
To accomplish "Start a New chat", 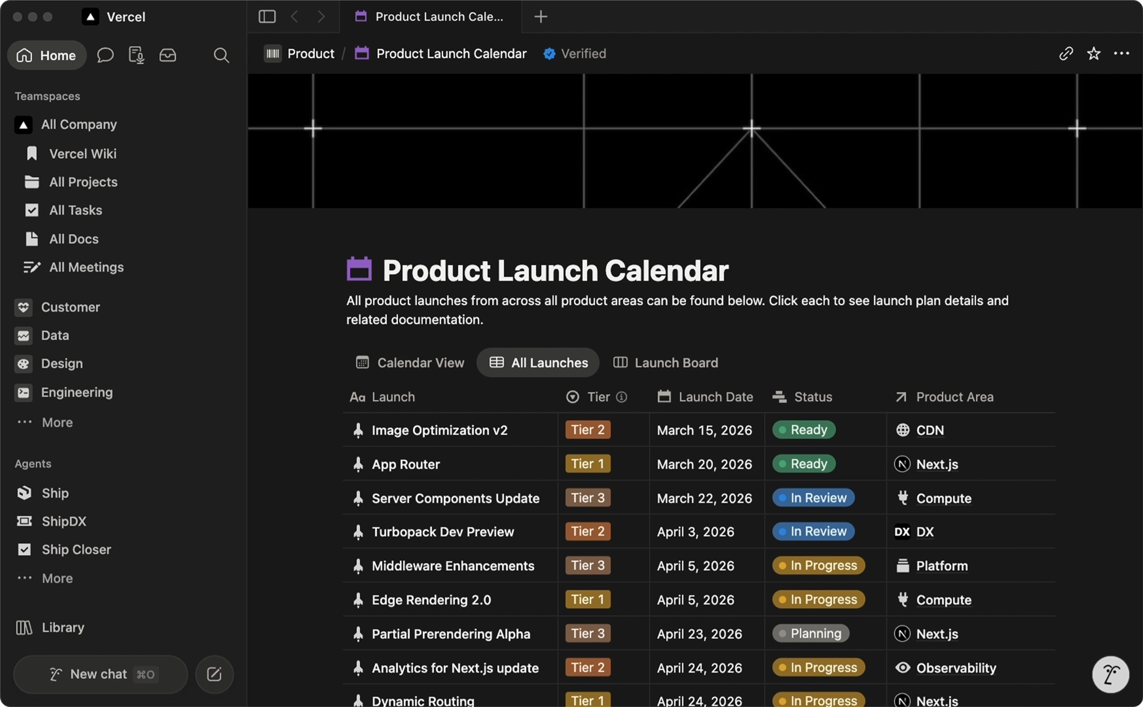I will click(101, 674).
